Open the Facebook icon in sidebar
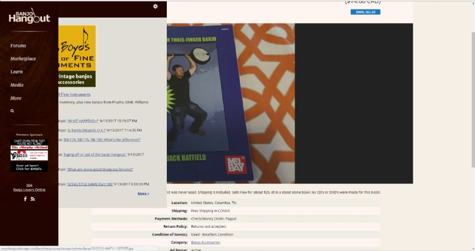 tap(25, 199)
